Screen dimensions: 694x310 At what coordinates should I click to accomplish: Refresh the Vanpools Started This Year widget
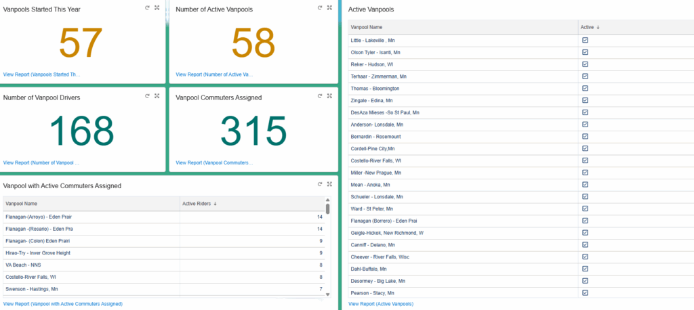point(147,7)
